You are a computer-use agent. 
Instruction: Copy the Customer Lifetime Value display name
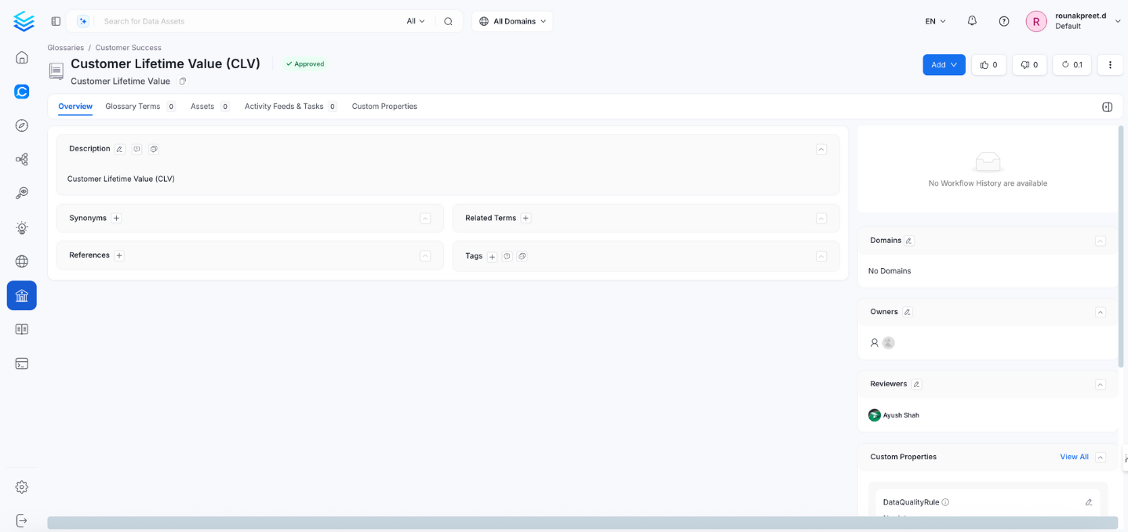tap(183, 81)
